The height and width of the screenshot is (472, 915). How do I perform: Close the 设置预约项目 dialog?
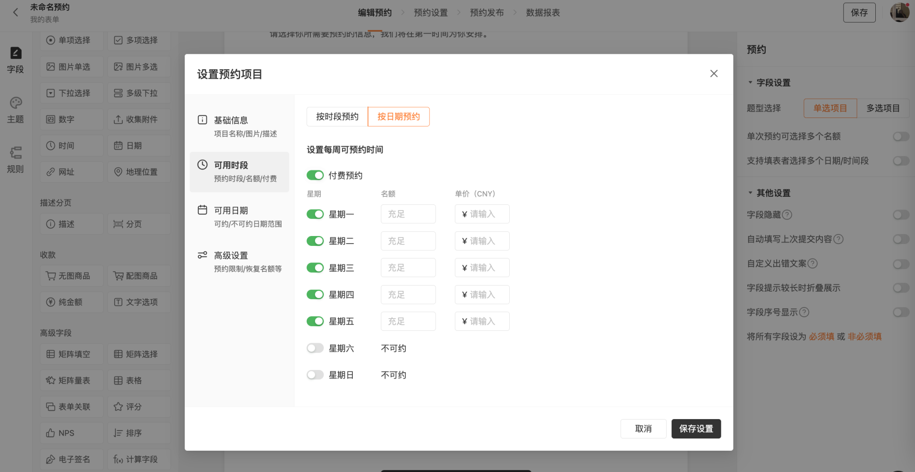(x=714, y=74)
